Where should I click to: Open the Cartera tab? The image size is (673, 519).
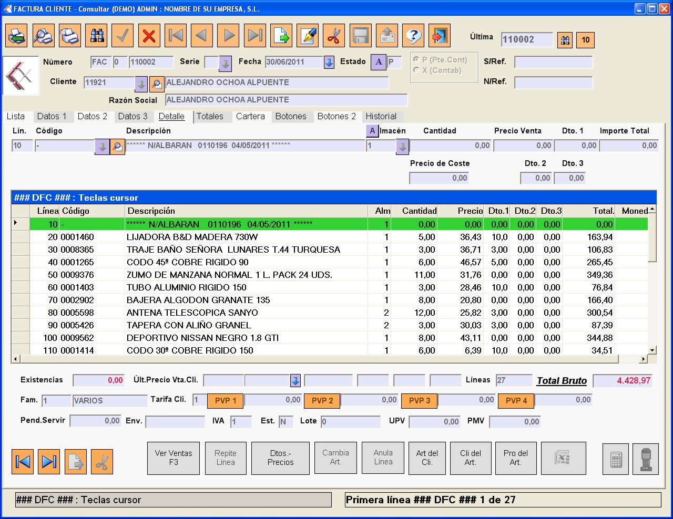pyautogui.click(x=251, y=117)
